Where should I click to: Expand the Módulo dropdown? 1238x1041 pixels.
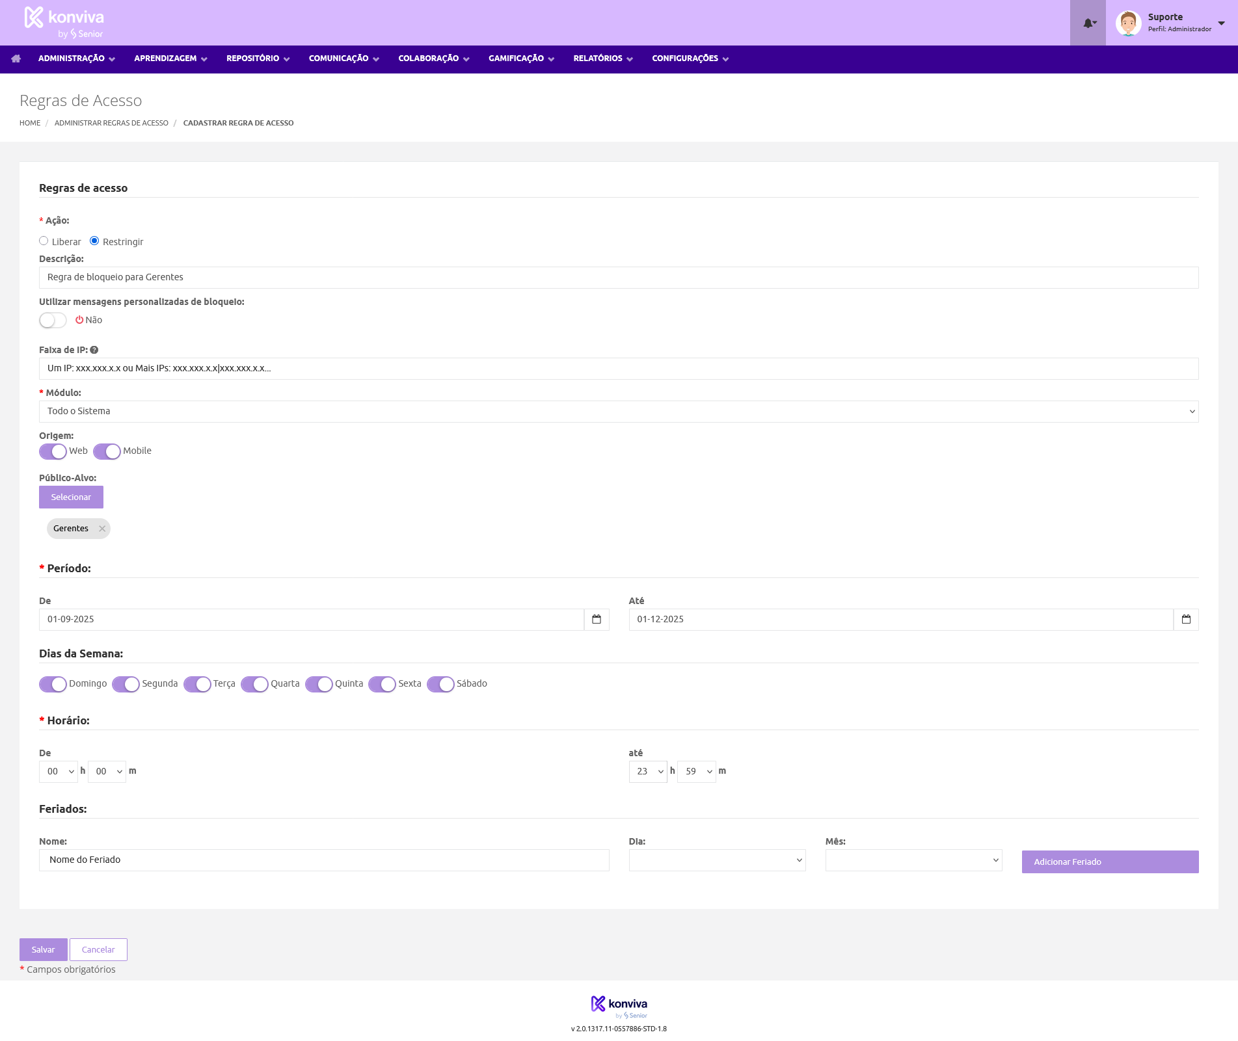pos(618,412)
